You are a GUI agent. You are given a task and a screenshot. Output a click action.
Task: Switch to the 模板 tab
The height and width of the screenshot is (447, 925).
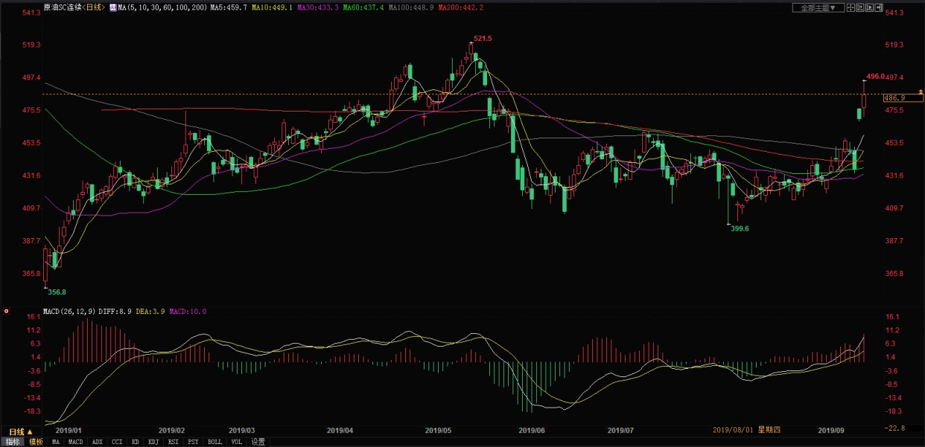36,442
